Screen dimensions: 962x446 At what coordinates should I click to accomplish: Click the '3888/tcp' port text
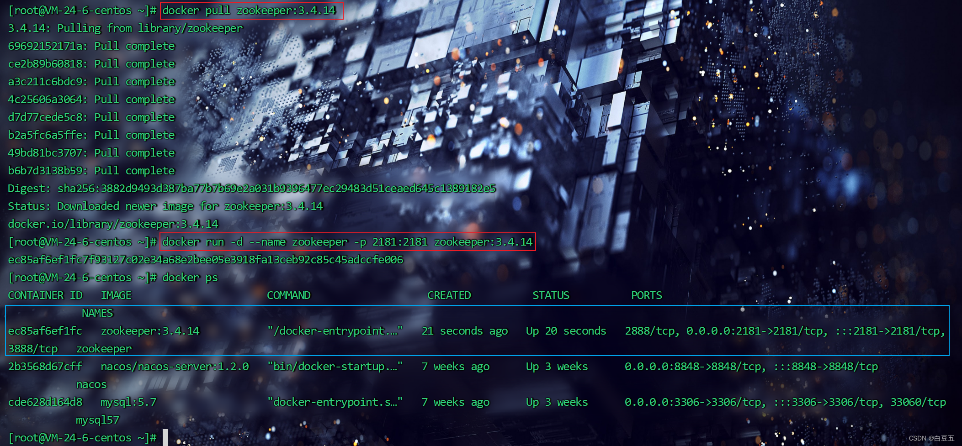coord(33,349)
